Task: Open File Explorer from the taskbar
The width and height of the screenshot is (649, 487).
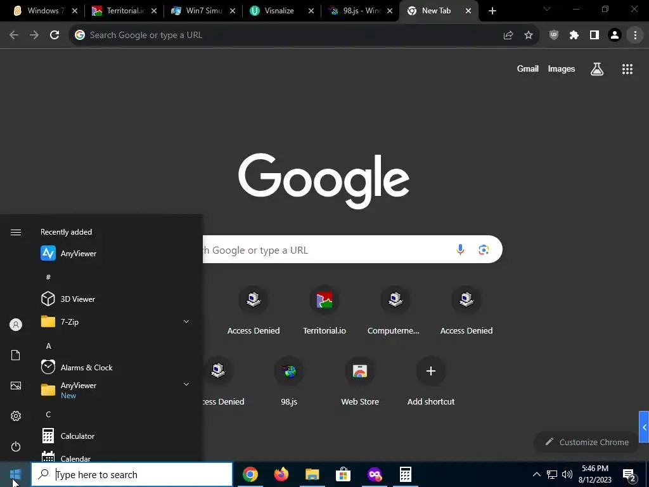Action: pyautogui.click(x=312, y=474)
